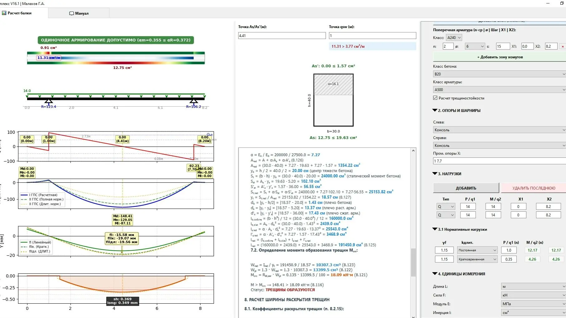Click the window restore icon in title bar
This screenshot has width=566, height=318.
coord(562,3)
